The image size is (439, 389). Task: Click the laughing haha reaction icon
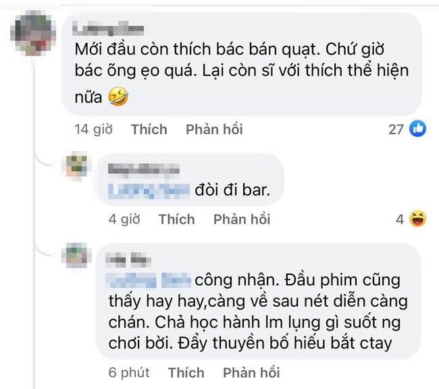point(417,218)
